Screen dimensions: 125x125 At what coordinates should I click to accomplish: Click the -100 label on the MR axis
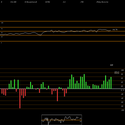(x=122, y=110)
